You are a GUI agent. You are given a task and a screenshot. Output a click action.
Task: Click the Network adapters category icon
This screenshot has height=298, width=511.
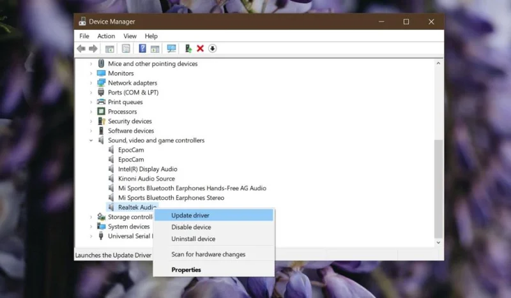(x=102, y=83)
